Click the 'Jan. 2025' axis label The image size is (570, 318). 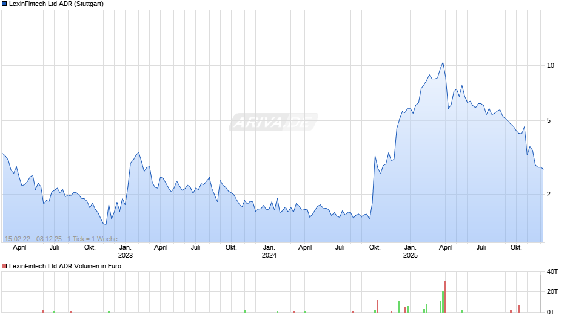pyautogui.click(x=411, y=251)
